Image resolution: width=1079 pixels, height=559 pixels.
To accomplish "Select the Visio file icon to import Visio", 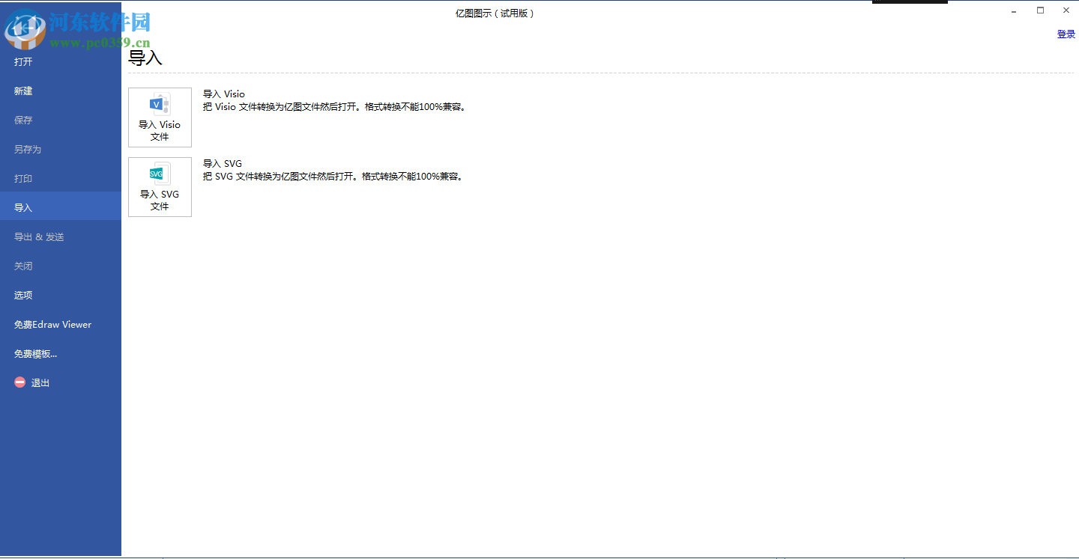I will click(160, 103).
